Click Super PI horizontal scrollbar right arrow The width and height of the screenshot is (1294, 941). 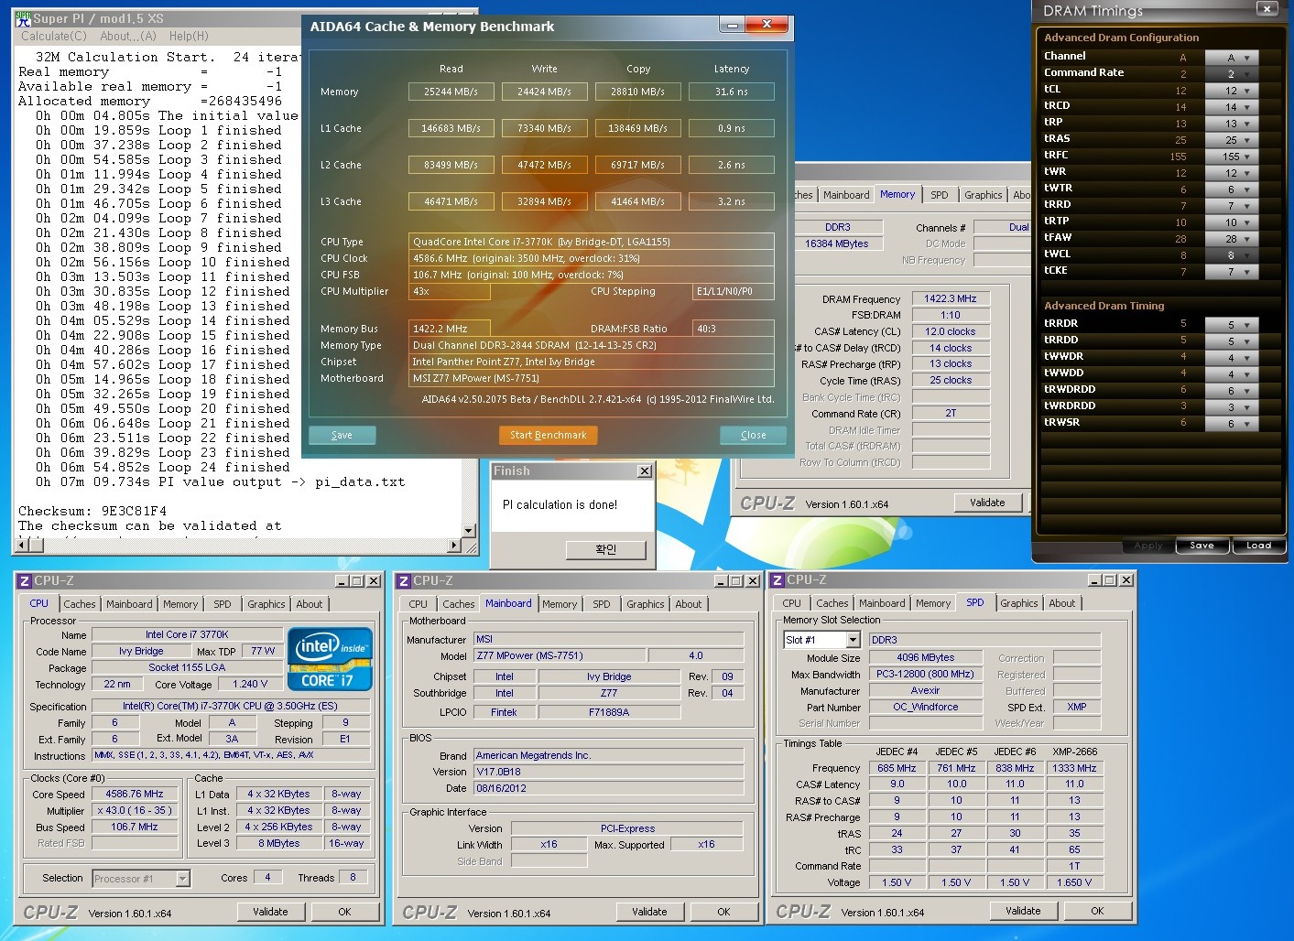[454, 546]
